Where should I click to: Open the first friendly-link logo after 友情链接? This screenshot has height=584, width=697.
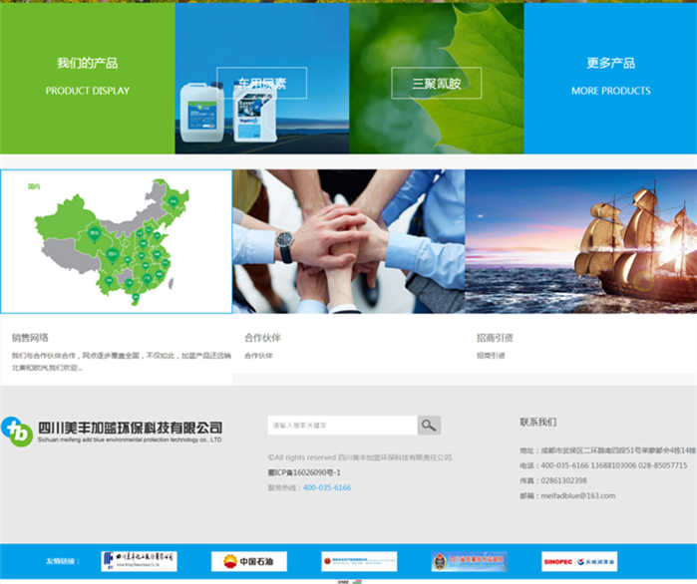pyautogui.click(x=139, y=561)
